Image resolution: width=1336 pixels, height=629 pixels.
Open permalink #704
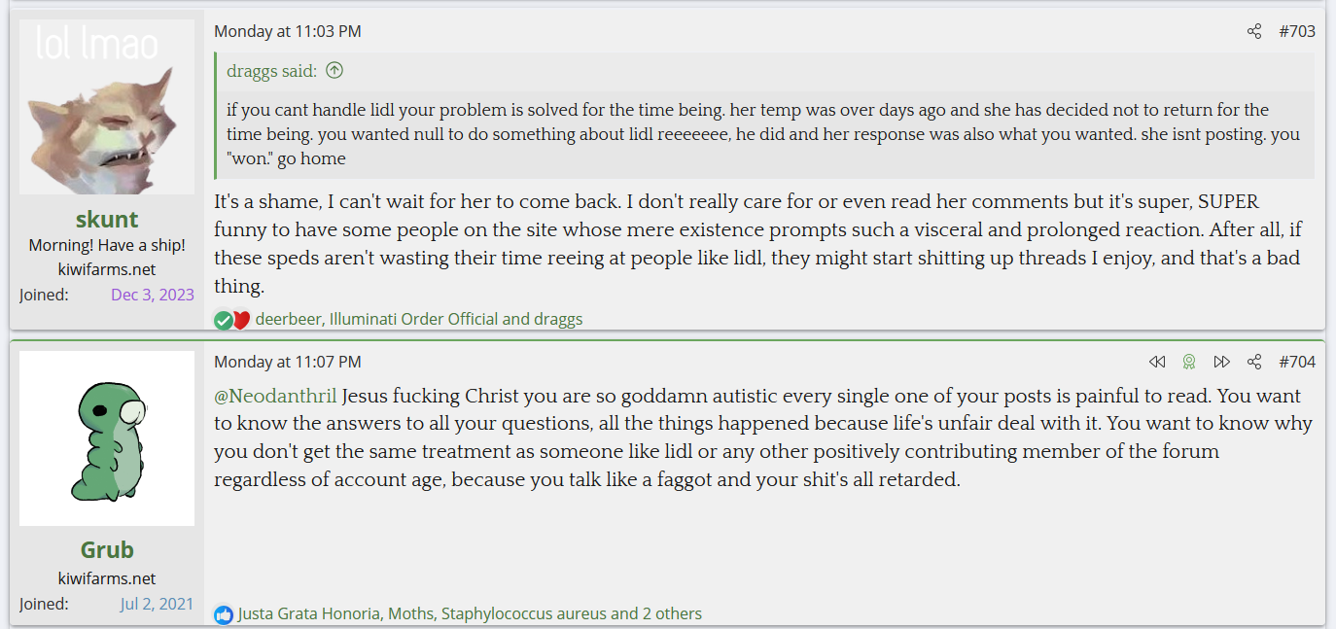tap(1296, 362)
